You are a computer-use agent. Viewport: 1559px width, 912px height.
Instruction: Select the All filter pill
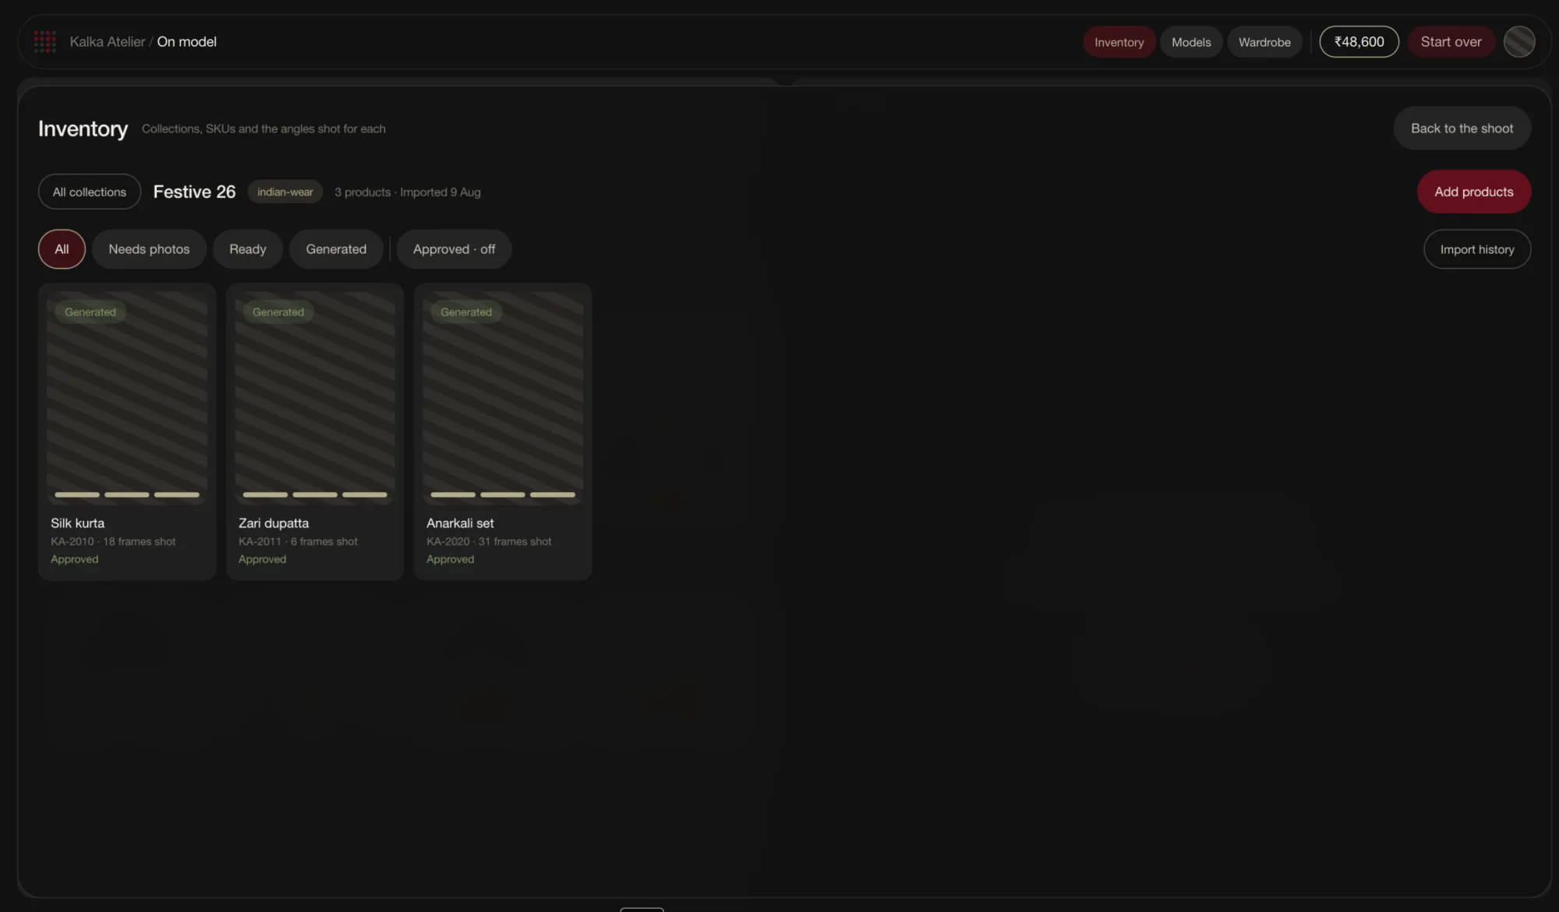coord(62,249)
